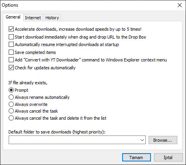This screenshot has height=165, width=186.
Task: Choose Always cancel the task
Action: tap(11, 111)
